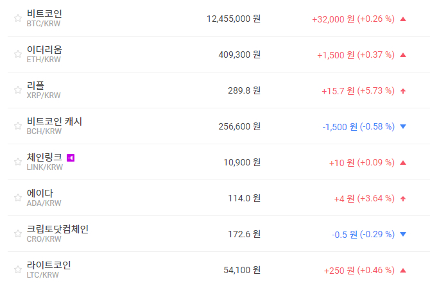Screen dimensions: 430x286
Task: Click the star for CRO/KRW
Action: pos(17,234)
